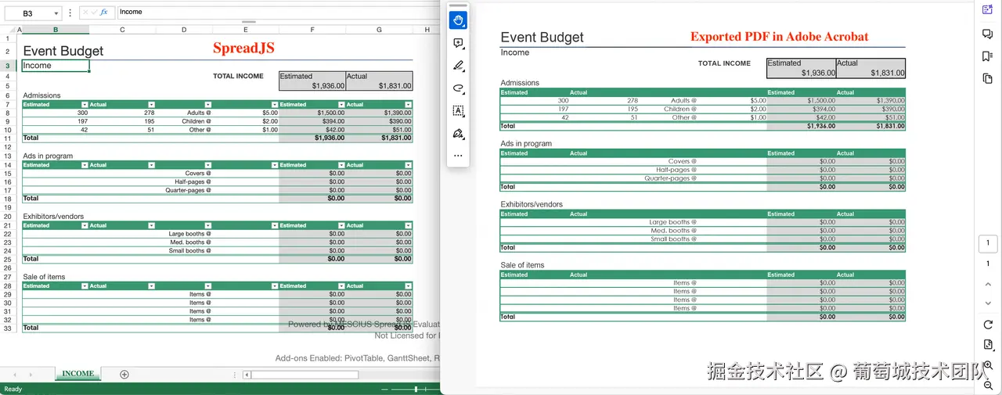The width and height of the screenshot is (1002, 395).
Task: Choose the Add comment tool in Acrobat
Action: coord(459,43)
